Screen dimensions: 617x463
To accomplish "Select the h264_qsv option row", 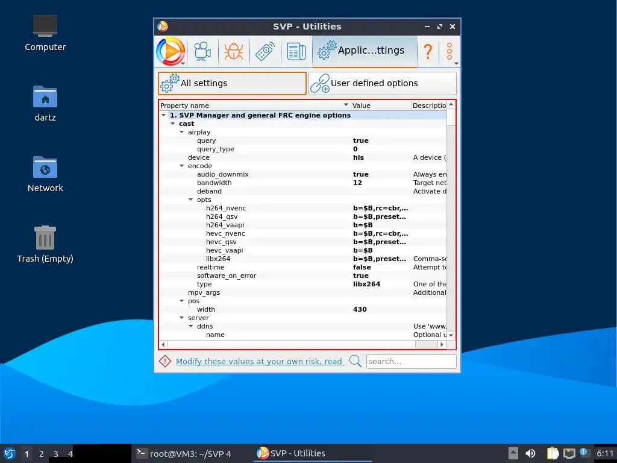I will click(302, 216).
